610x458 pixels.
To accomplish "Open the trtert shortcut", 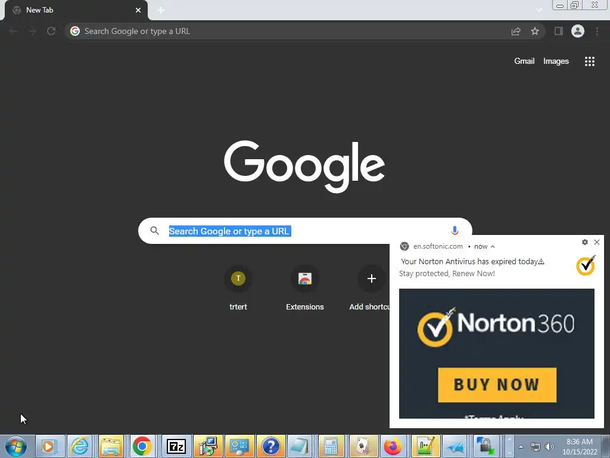I will [x=238, y=288].
